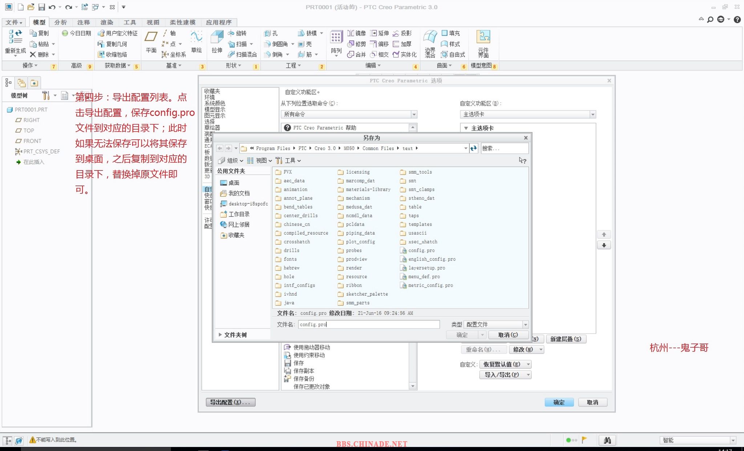This screenshot has width=744, height=451.
Task: Select the Mirror (镜像) tool
Action: click(356, 33)
